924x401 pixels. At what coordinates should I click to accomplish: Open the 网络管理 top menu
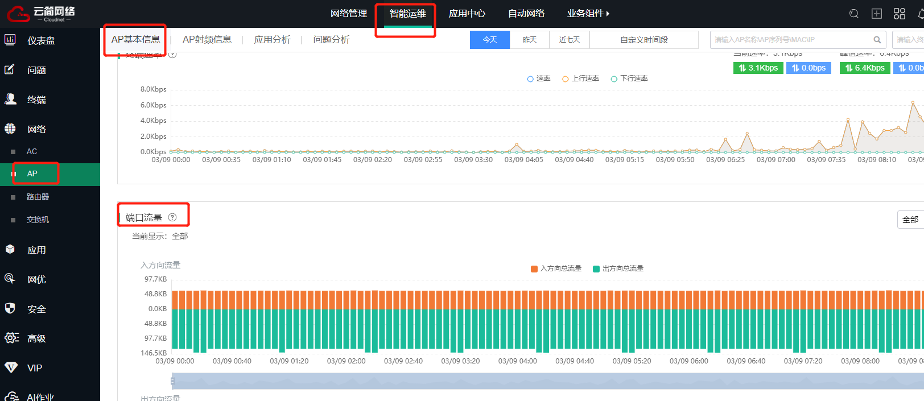pos(348,14)
